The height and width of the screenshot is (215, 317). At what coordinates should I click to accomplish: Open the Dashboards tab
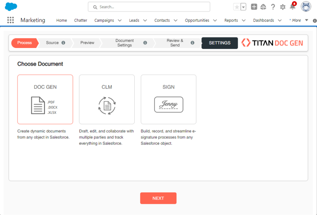coord(264,20)
